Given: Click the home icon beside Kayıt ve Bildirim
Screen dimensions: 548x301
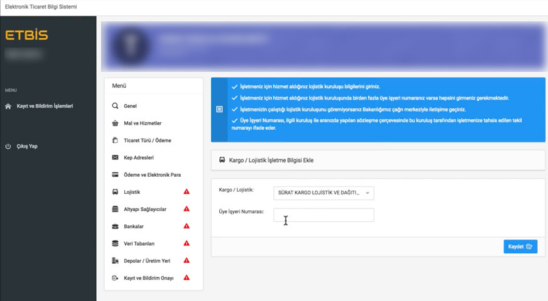Looking at the screenshot, I should click(x=8, y=106).
